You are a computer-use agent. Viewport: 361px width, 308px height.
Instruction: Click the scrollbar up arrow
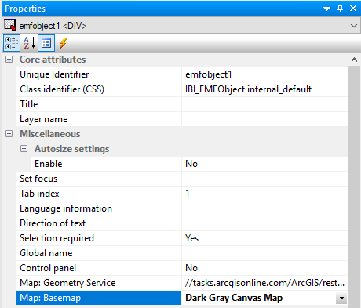(x=355, y=60)
